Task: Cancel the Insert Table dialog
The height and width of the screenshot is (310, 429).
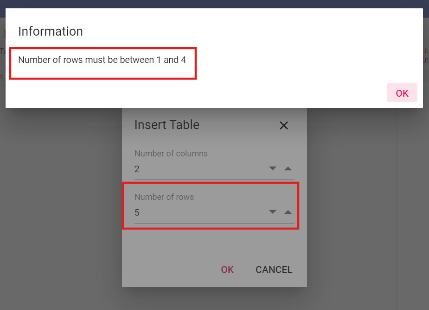Action: pyautogui.click(x=274, y=270)
